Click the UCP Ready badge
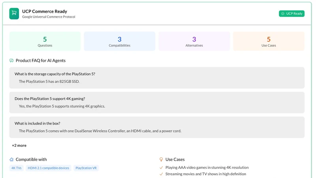 [x=292, y=13]
